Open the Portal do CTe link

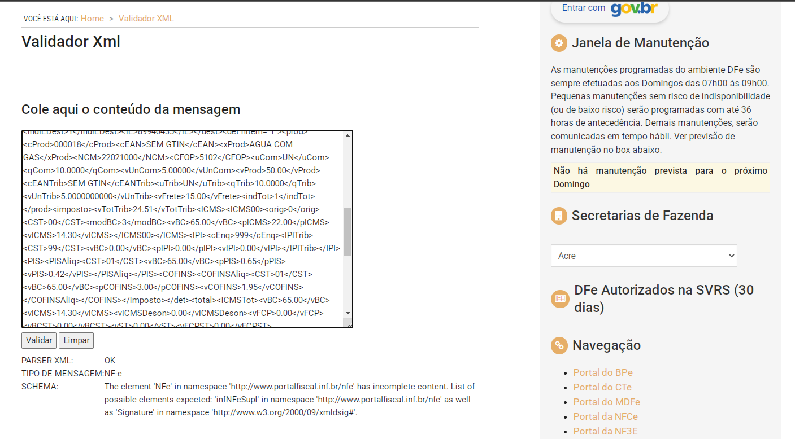pos(602,387)
